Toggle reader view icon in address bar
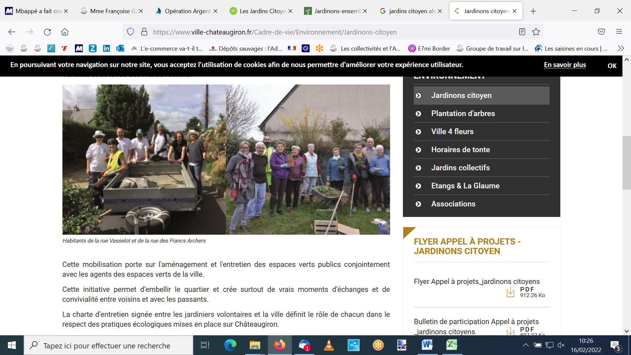This screenshot has height=355, width=631. pos(522,32)
